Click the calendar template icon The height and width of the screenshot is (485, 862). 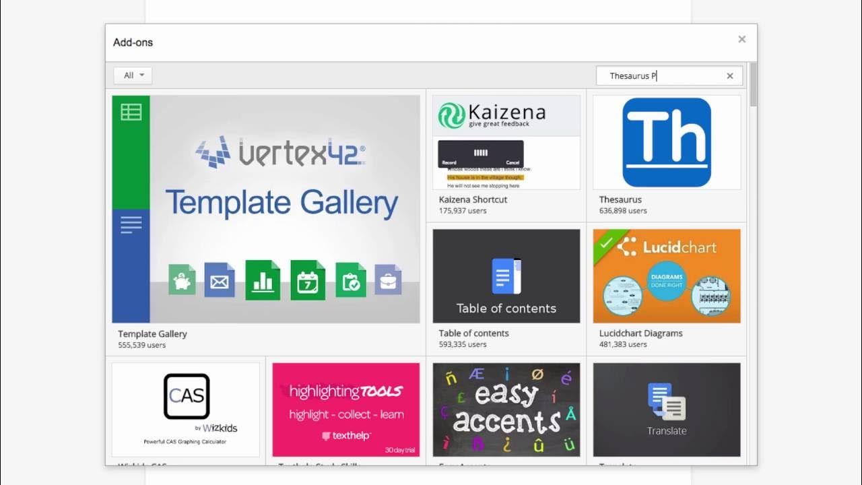click(x=308, y=280)
